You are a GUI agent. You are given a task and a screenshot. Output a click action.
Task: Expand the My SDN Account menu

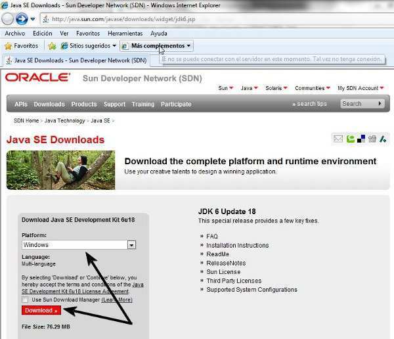click(x=361, y=88)
